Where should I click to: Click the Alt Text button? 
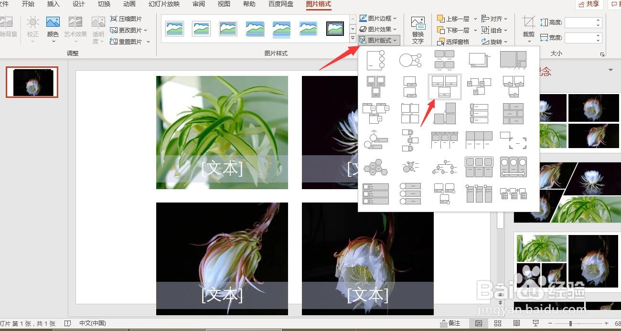418,30
